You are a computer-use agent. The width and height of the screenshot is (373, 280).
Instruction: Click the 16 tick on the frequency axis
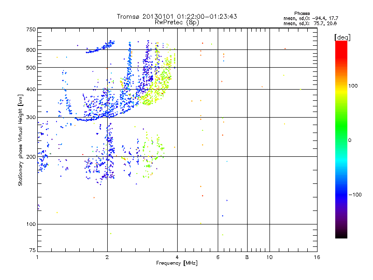click(x=317, y=257)
